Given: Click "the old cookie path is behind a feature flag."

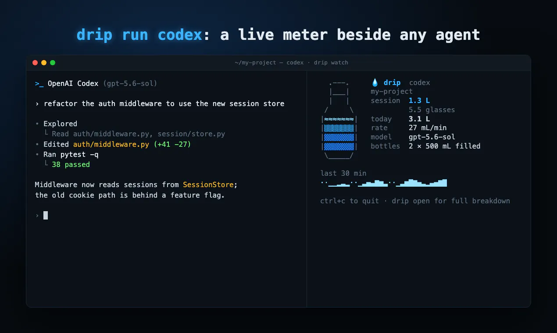Looking at the screenshot, I should [x=130, y=195].
